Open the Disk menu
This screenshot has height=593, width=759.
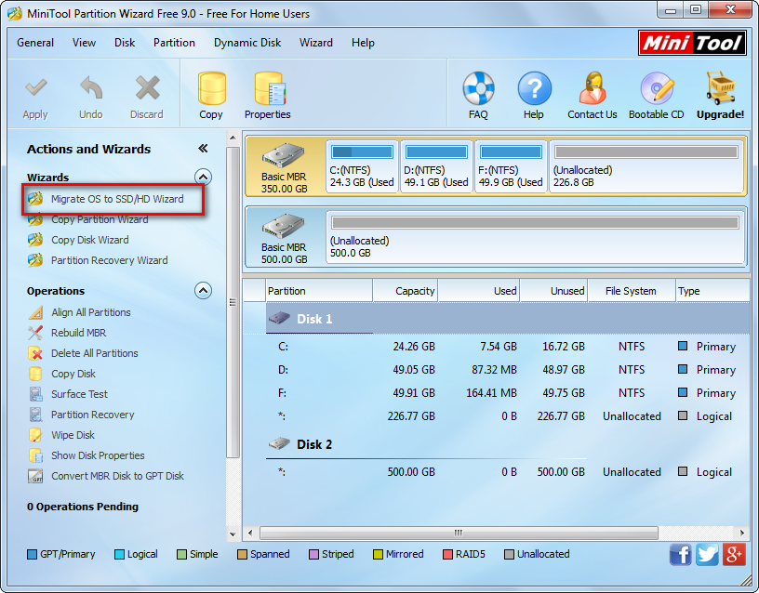125,43
